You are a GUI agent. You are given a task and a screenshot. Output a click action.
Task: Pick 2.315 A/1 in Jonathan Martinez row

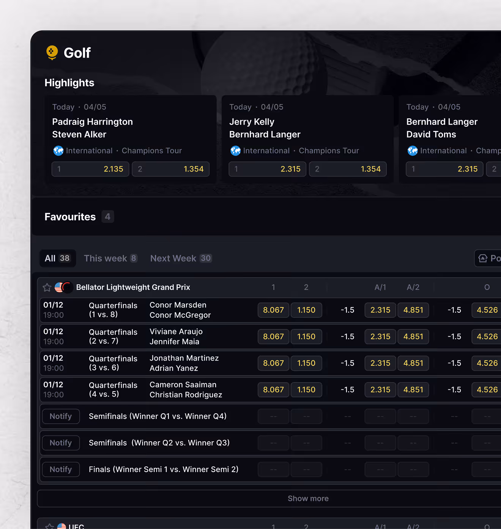[380, 363]
